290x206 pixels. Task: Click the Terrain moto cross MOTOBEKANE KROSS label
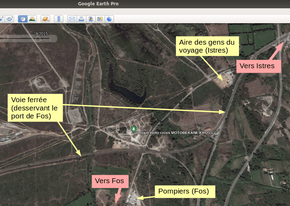[174, 133]
